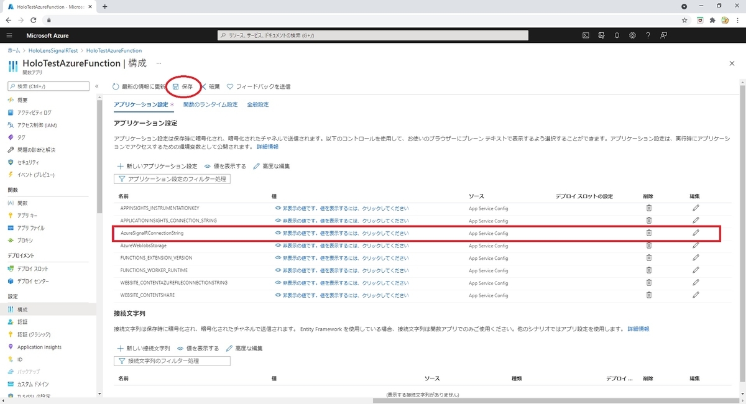Delete the FUNCTIONS_WORKER_RUNTIME setting
This screenshot has width=746, height=404.
coord(649,270)
